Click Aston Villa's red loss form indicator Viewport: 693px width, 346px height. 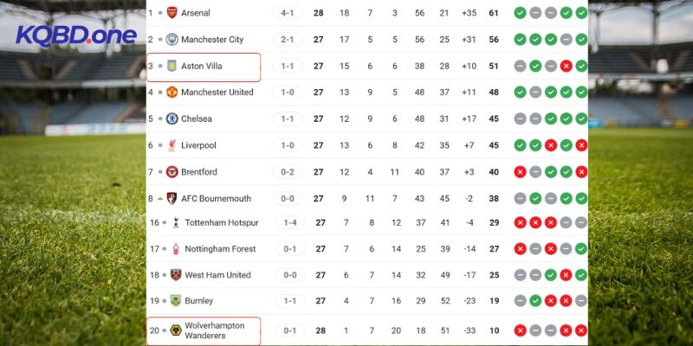(565, 67)
